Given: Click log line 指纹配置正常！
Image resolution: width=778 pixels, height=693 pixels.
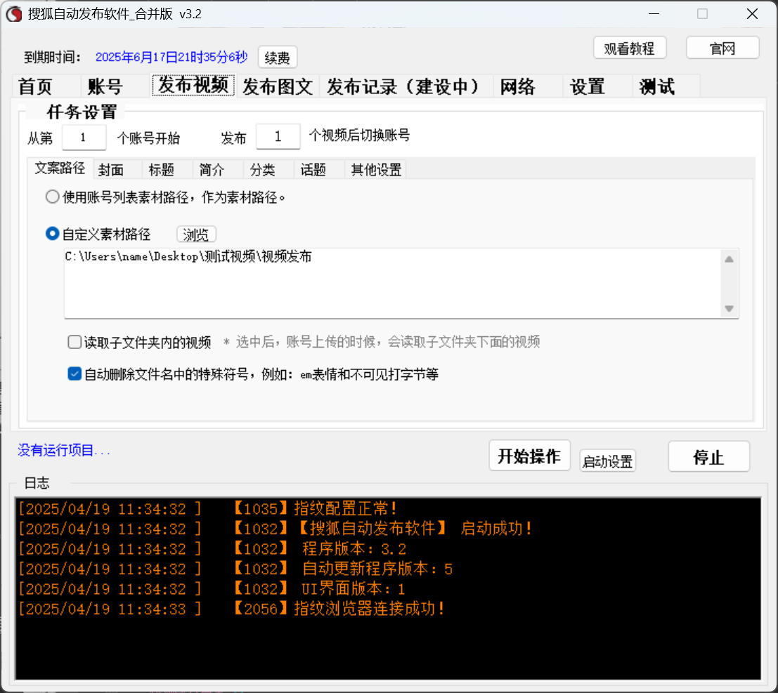Looking at the screenshot, I should click(346, 508).
